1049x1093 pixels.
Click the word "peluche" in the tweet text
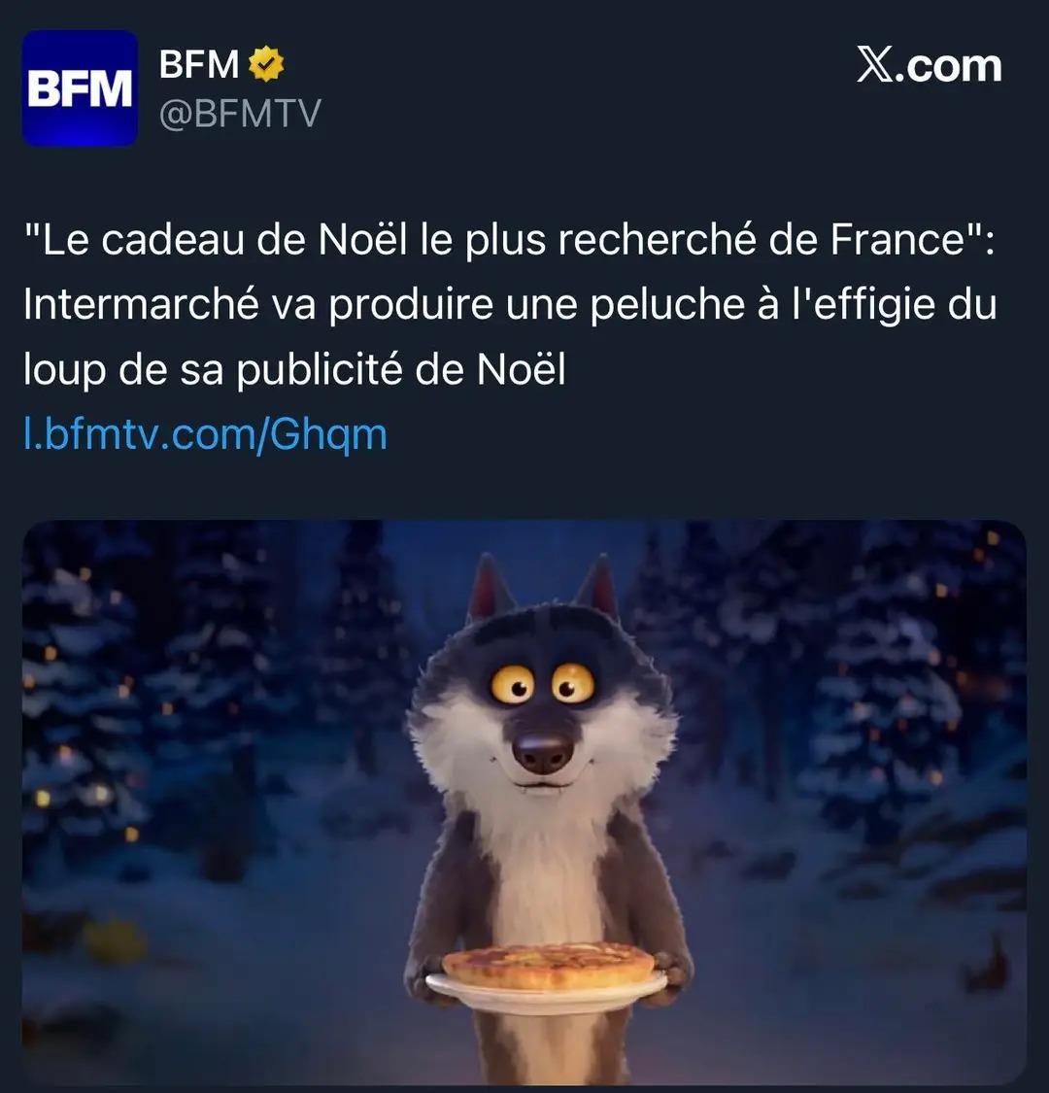pyautogui.click(x=667, y=305)
